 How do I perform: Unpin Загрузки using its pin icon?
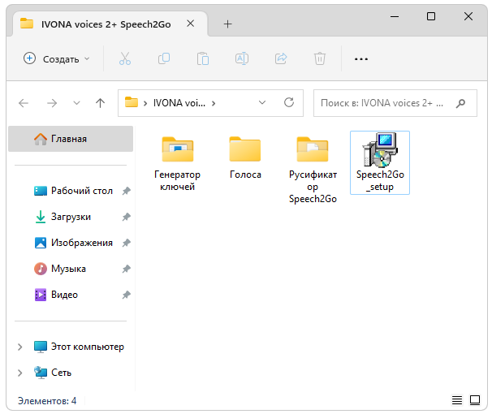coord(126,217)
